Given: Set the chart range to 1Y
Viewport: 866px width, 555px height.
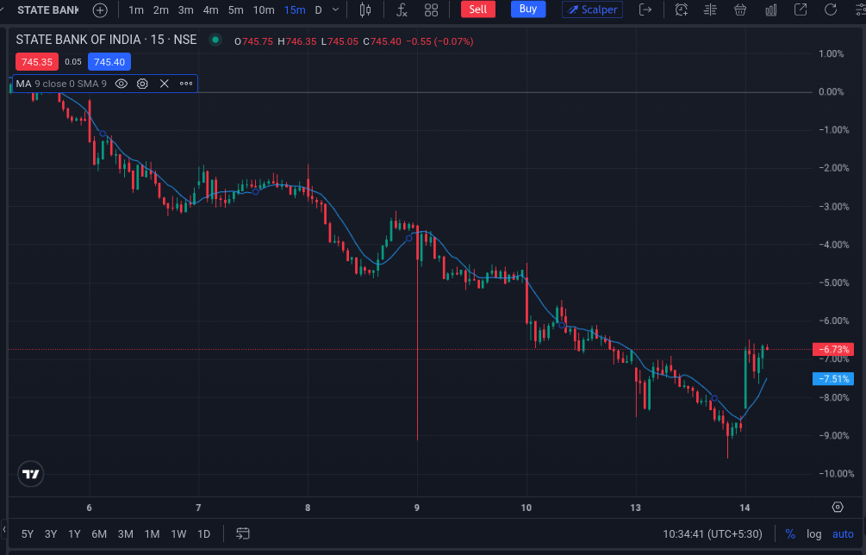Looking at the screenshot, I should pos(75,534).
